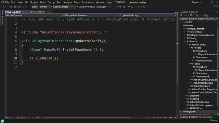Toggle Preview Selected Items icon
The image size is (219, 123).
207,15
